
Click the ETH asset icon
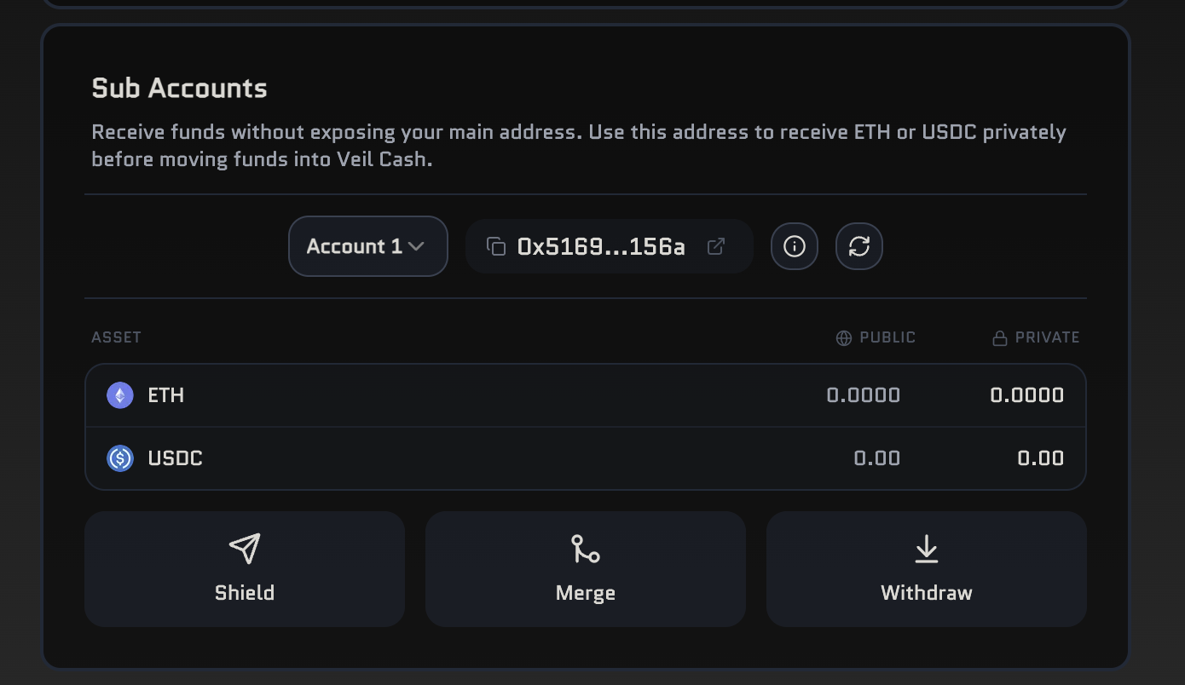(x=119, y=394)
